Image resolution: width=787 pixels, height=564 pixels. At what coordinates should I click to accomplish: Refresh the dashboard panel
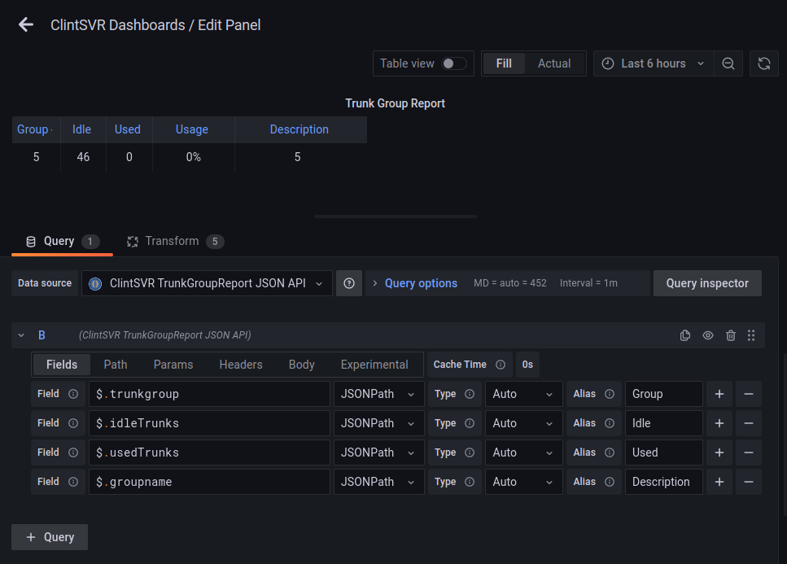coord(763,63)
